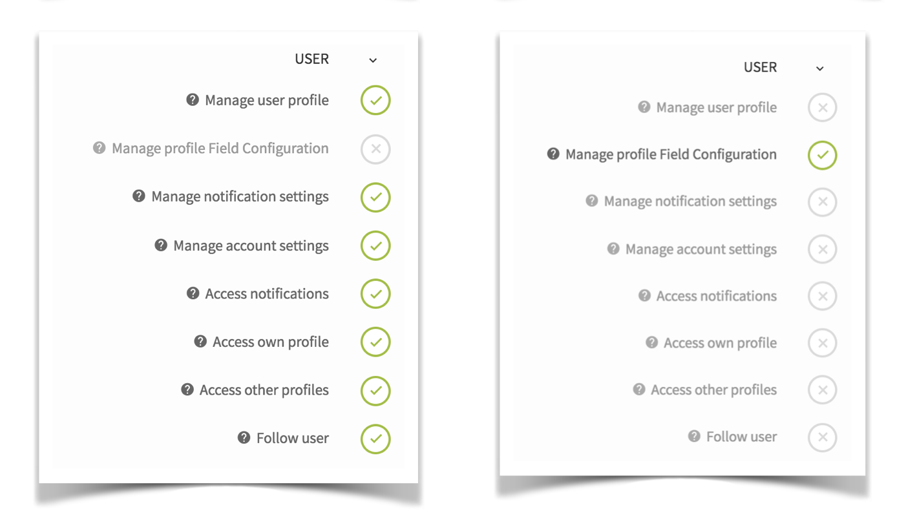Open help icon beside left Follow user
906x531 pixels.
click(x=244, y=438)
